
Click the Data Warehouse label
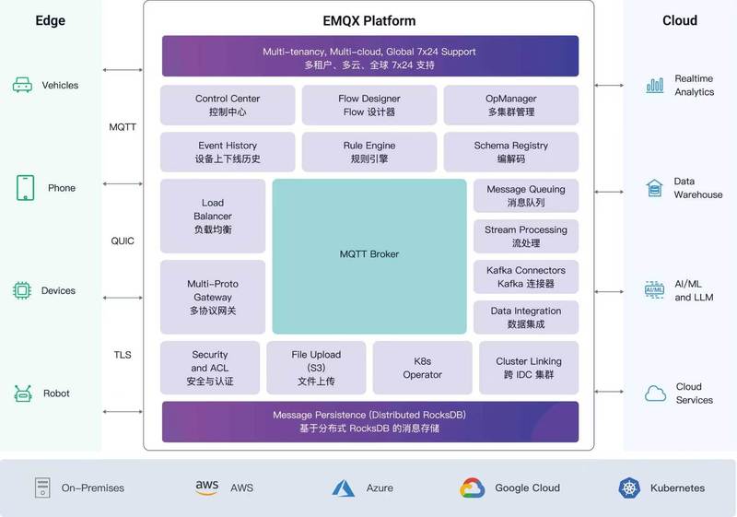698,188
